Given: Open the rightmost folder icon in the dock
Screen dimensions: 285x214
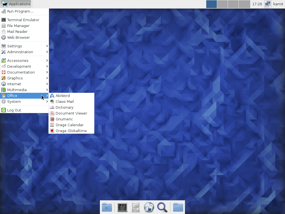Looking at the screenshot, I should (178, 207).
